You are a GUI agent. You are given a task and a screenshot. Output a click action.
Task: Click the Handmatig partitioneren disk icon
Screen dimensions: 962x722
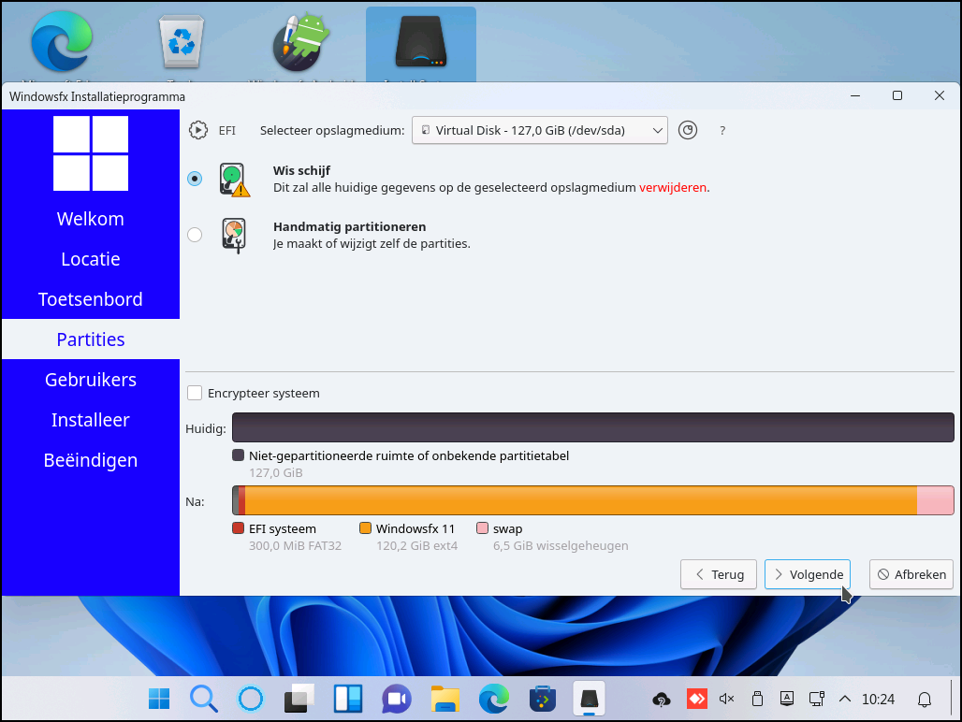(234, 236)
